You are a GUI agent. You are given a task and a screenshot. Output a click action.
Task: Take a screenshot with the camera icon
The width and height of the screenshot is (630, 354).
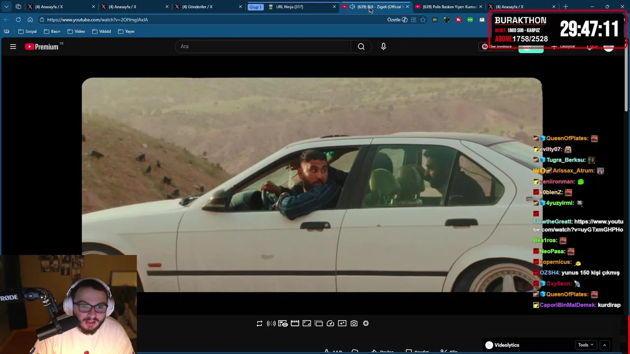(354, 324)
